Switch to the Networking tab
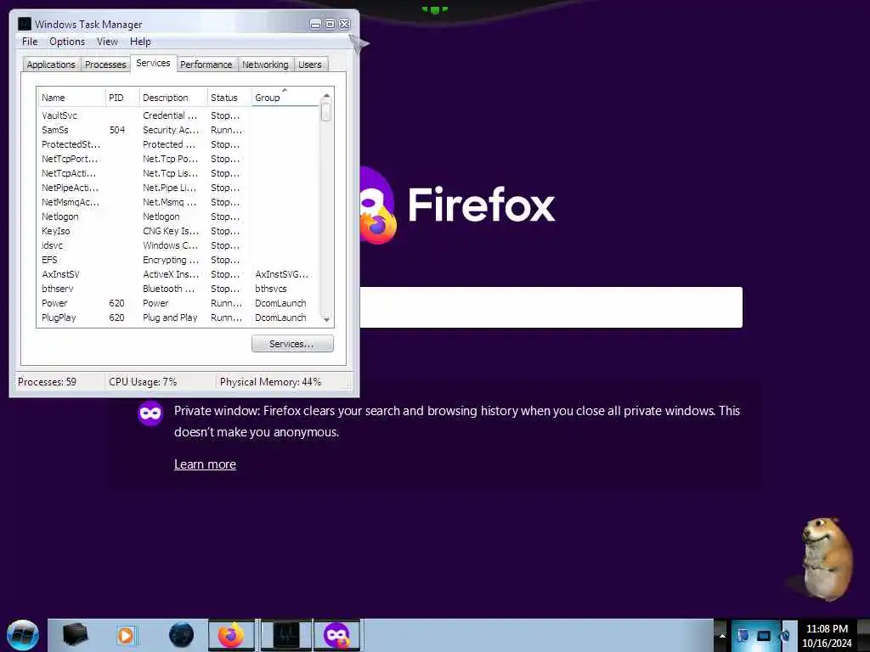The image size is (870, 652). coord(265,65)
